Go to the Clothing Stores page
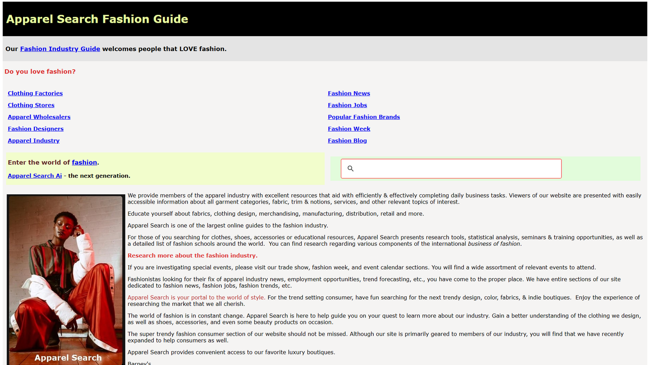 point(31,105)
